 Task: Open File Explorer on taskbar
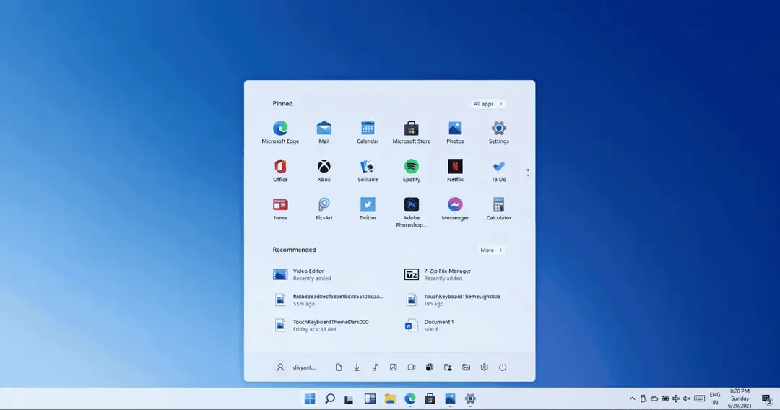pos(389,398)
